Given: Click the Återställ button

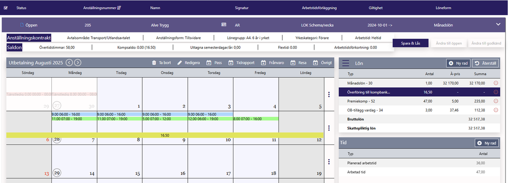Looking at the screenshot, I should coord(485,63).
